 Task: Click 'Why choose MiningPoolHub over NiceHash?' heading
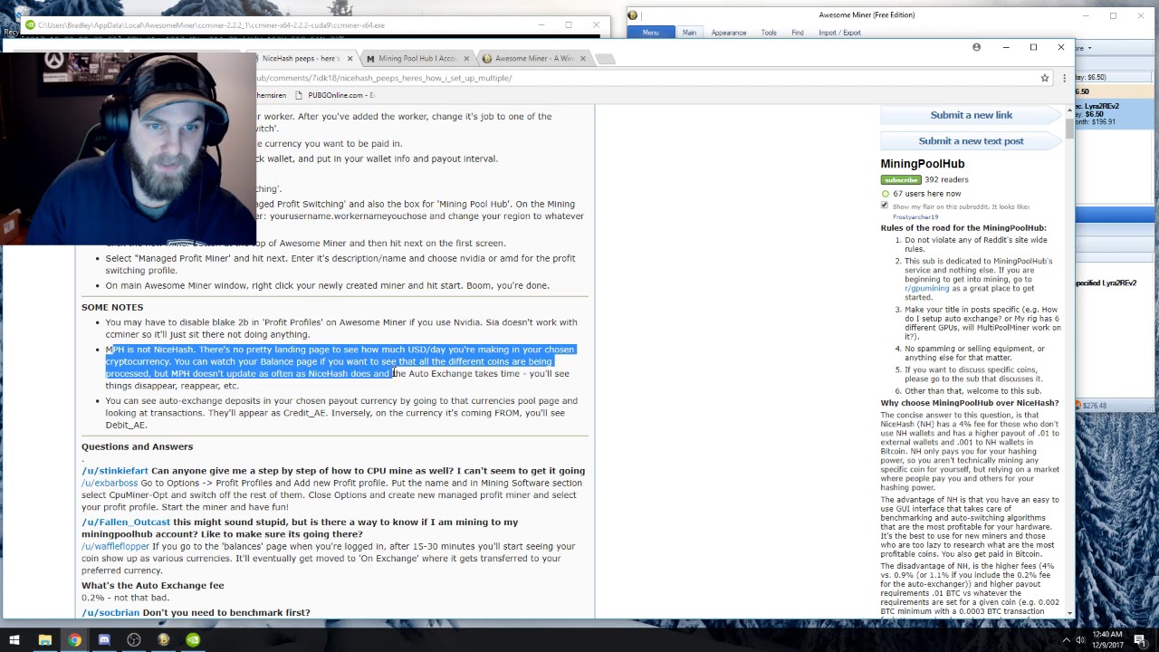(969, 403)
